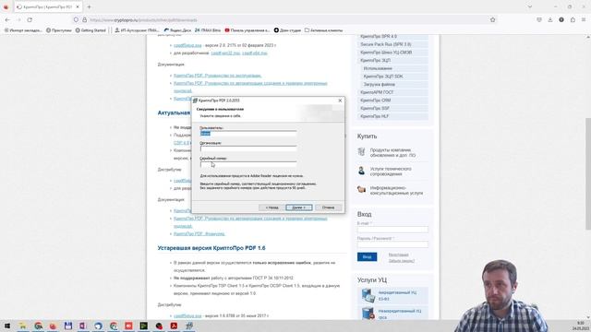The height and width of the screenshot is (332, 591).
Task: Click the shield tracking protection icon
Action: pyautogui.click(x=76, y=20)
